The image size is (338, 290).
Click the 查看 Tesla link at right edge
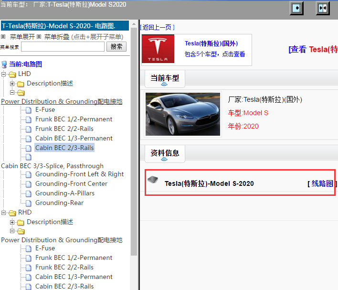tap(313, 49)
